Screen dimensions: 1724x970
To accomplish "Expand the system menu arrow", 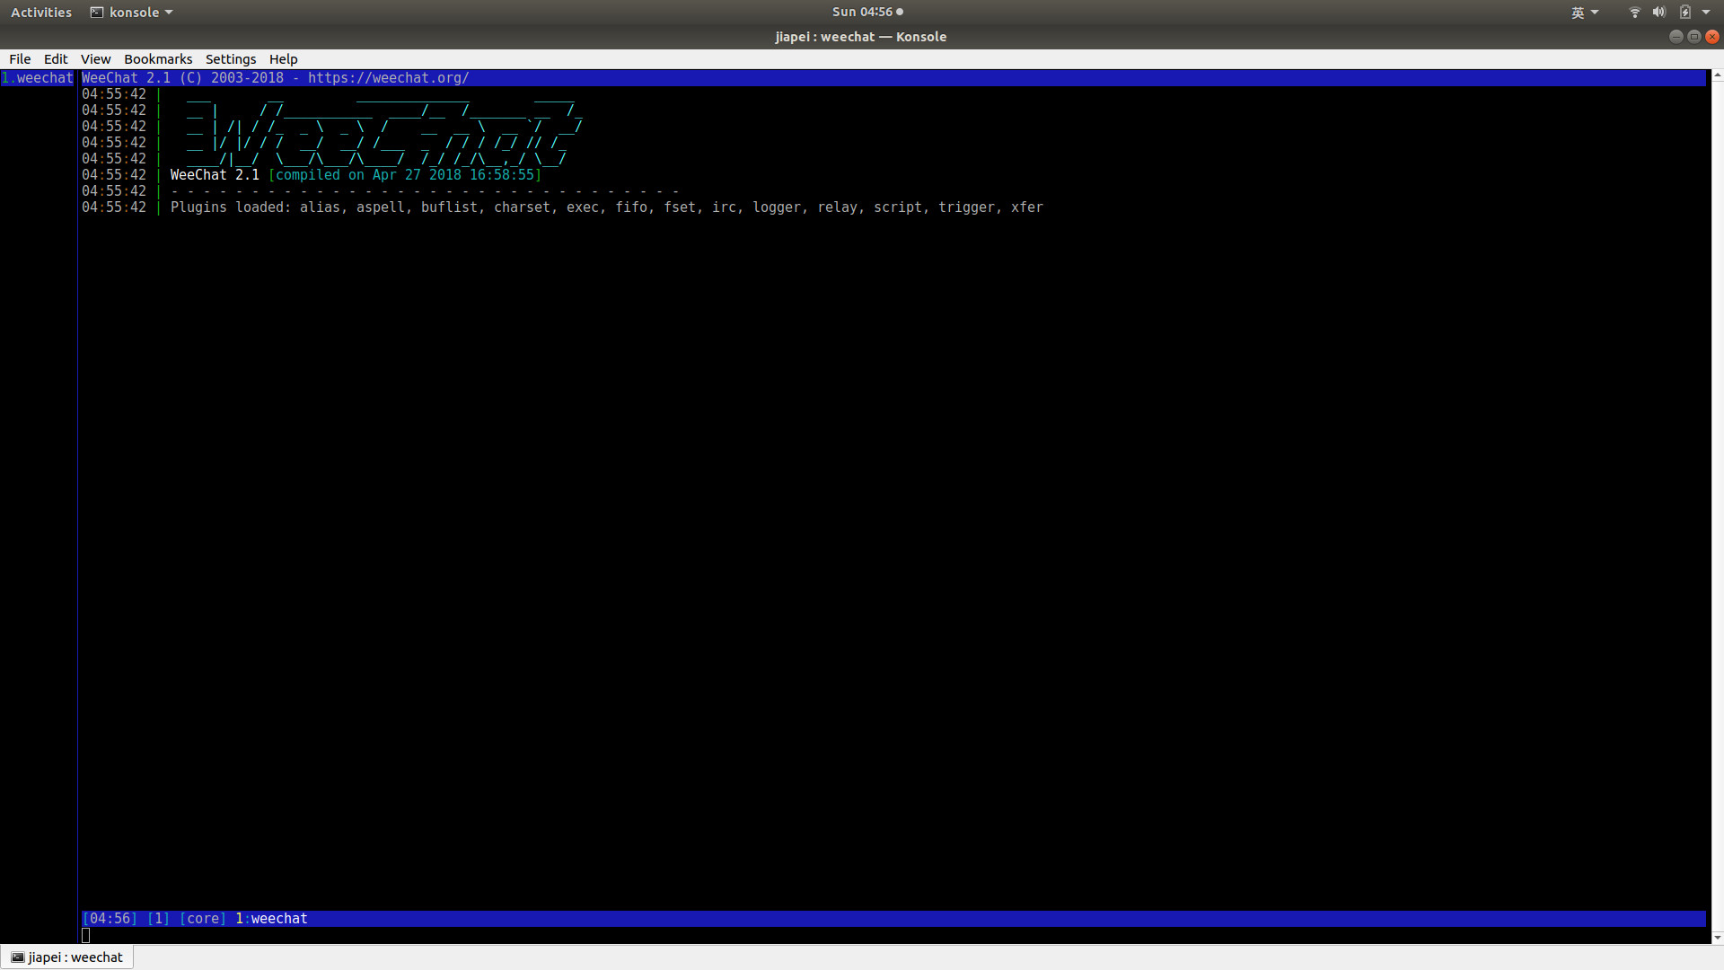I will click(x=1706, y=13).
